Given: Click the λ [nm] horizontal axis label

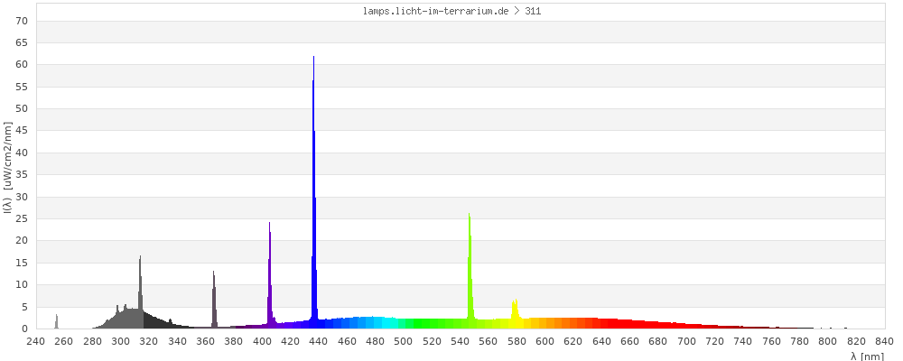Looking at the screenshot, I should point(867,356).
